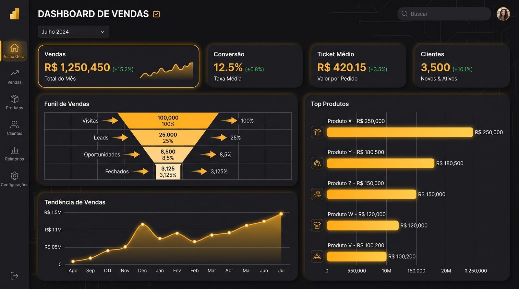
Task: Click the Produto Z hand-coin icon
Action: click(x=317, y=194)
